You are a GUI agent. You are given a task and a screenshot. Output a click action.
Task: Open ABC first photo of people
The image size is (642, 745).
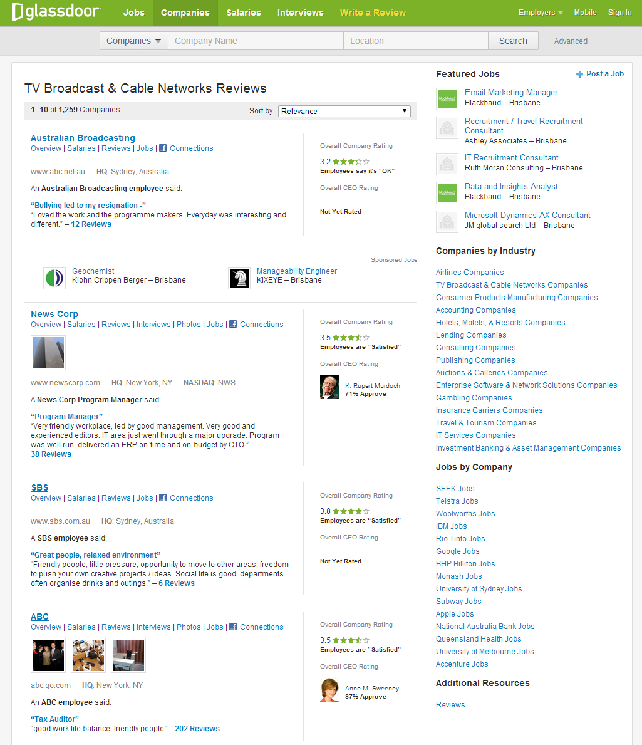[x=48, y=655]
